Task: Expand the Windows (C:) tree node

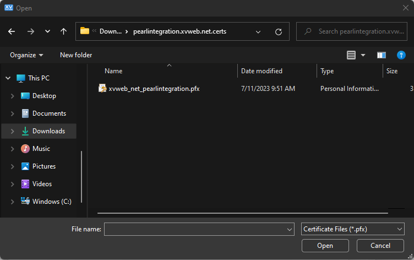Action: (x=12, y=202)
